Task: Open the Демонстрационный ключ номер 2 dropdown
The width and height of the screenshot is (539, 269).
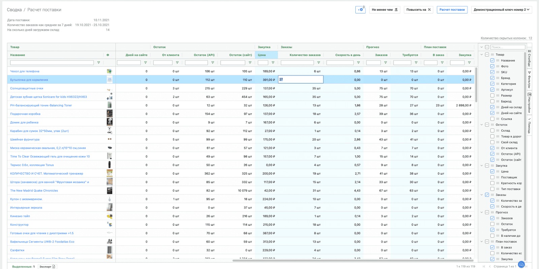Action: [501, 10]
